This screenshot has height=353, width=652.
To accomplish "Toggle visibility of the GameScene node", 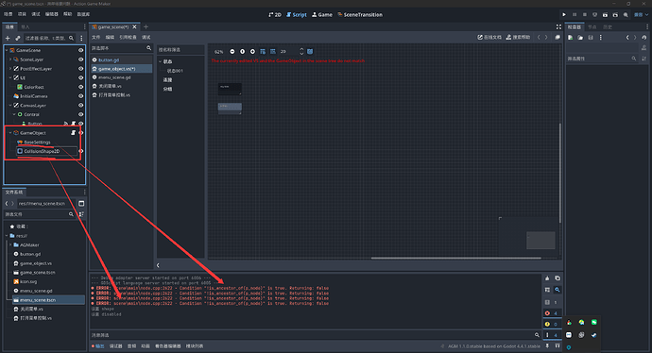I will tap(80, 50).
